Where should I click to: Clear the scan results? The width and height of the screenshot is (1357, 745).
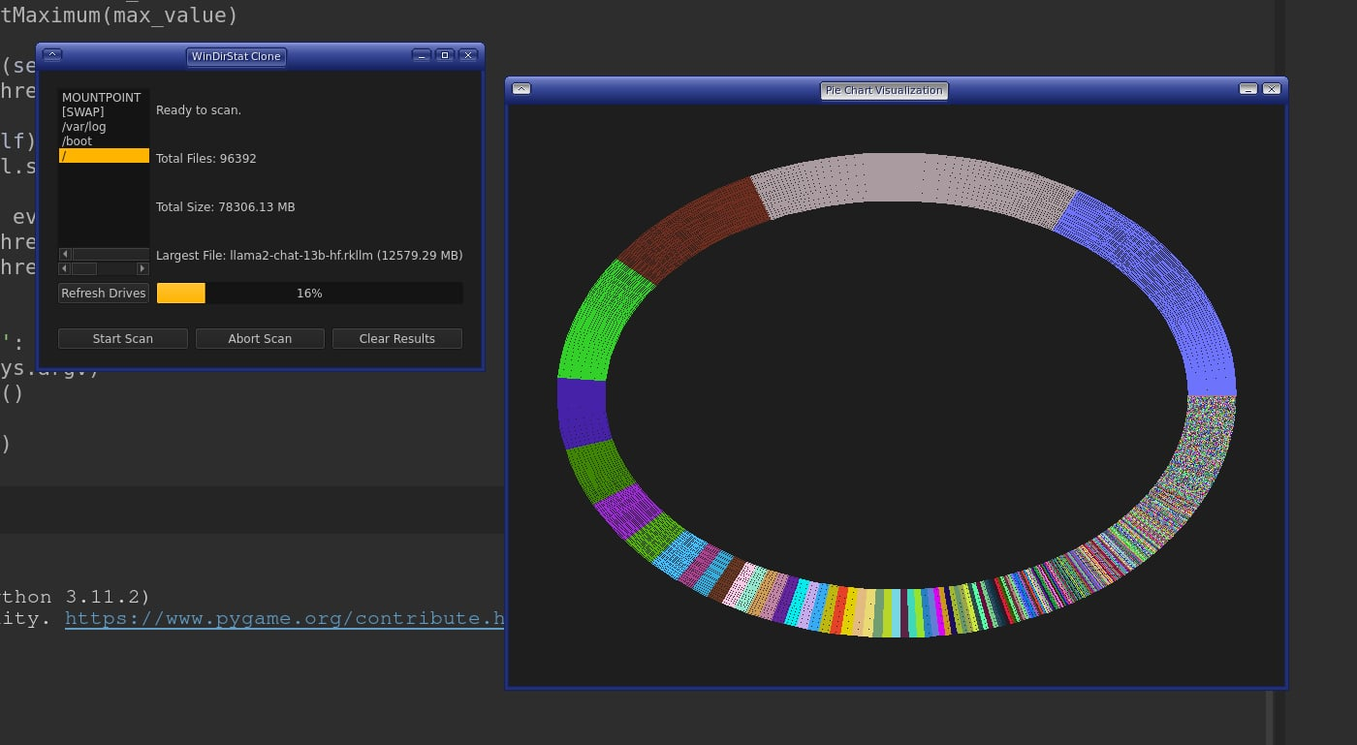tap(397, 338)
